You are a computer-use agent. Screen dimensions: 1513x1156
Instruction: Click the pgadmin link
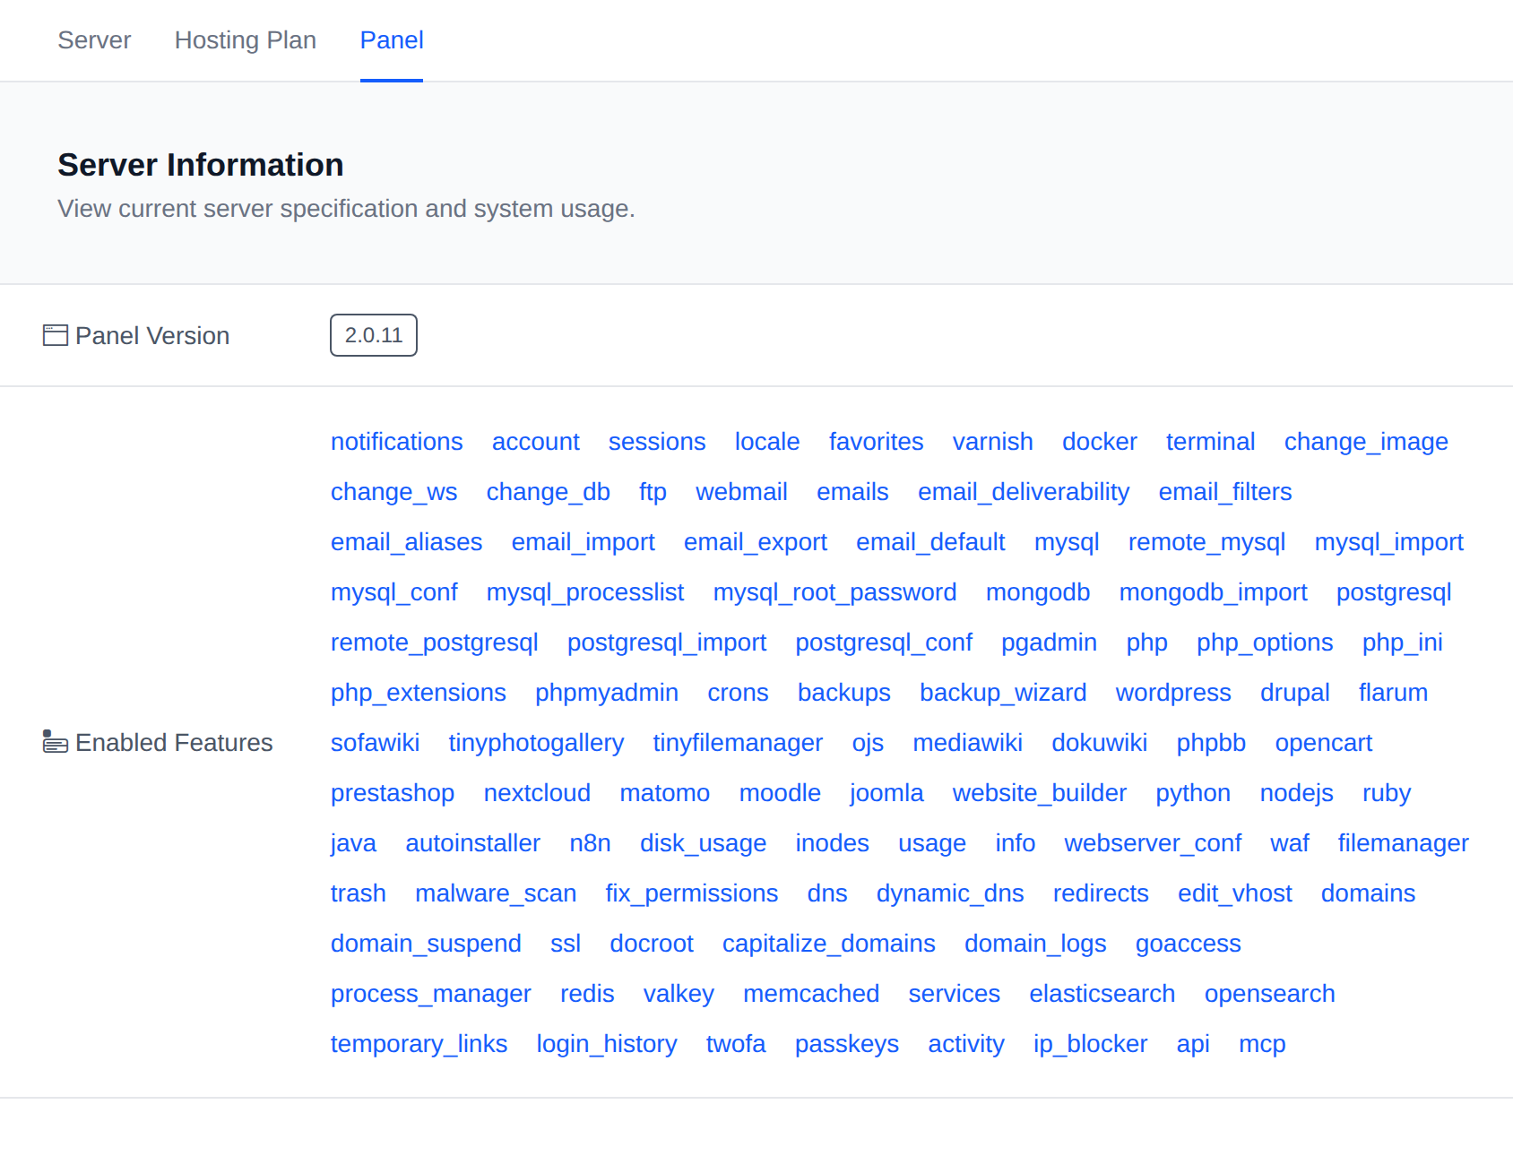pyautogui.click(x=1049, y=643)
